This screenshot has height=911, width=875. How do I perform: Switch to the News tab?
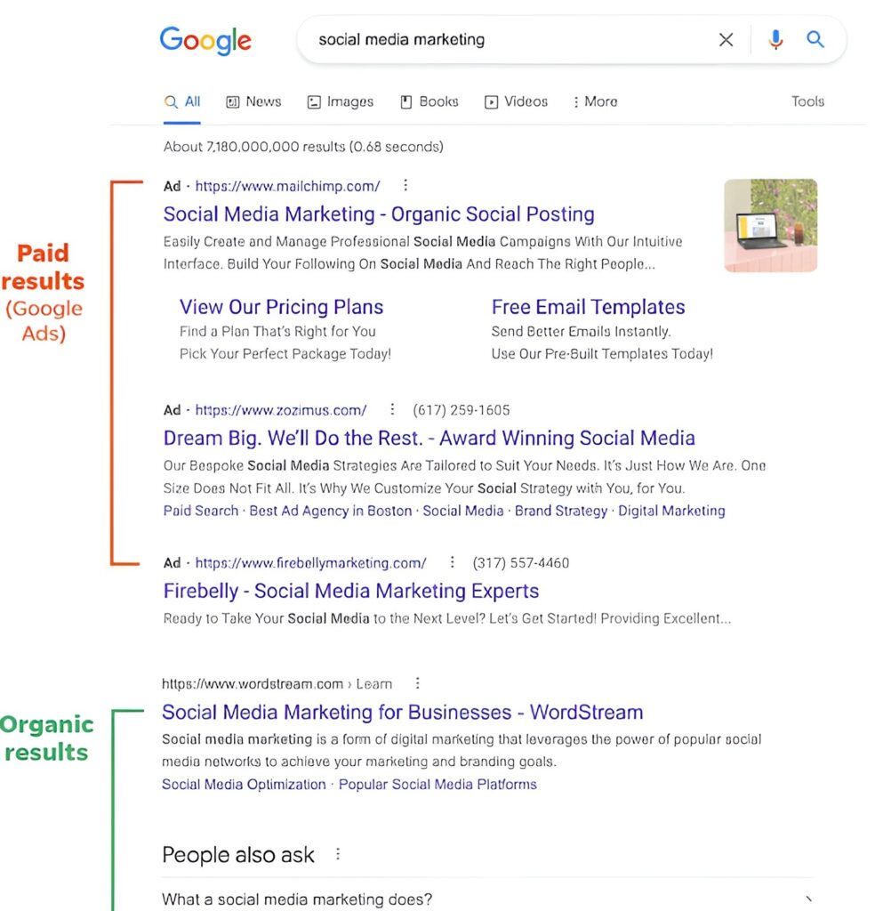[253, 102]
